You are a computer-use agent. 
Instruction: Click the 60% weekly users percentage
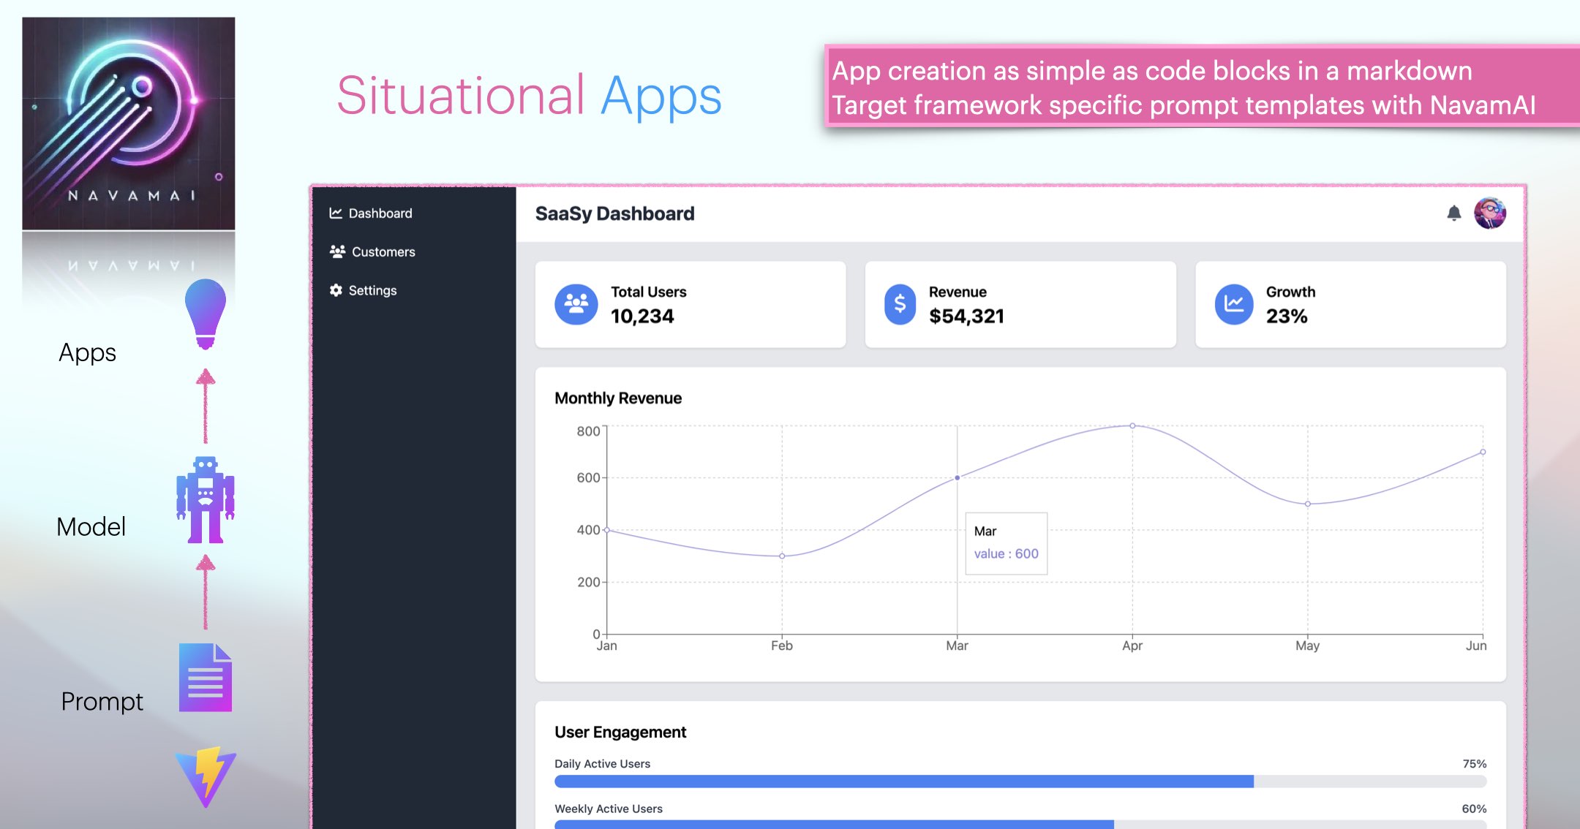pos(1475,809)
